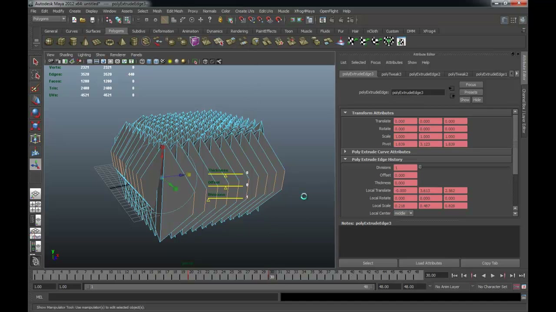The width and height of the screenshot is (556, 312).
Task: Click the question mark help icon
Action: click(210, 20)
